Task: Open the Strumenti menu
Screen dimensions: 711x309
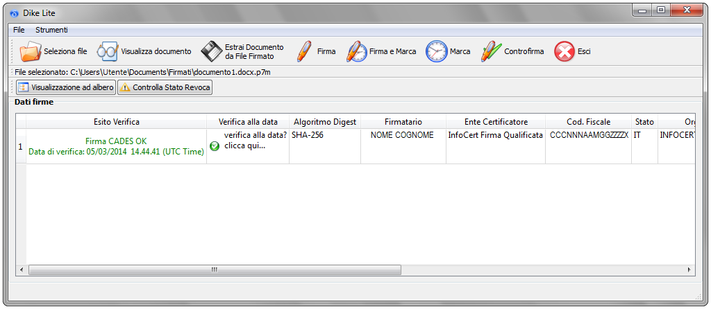Action: coord(52,30)
